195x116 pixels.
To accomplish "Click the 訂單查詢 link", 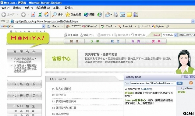I will pos(71,35).
